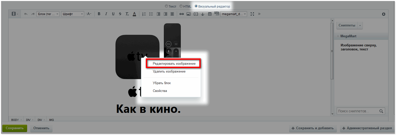Toggle italic formatting
Viewport: 396px width, 135px height.
click(106, 14)
